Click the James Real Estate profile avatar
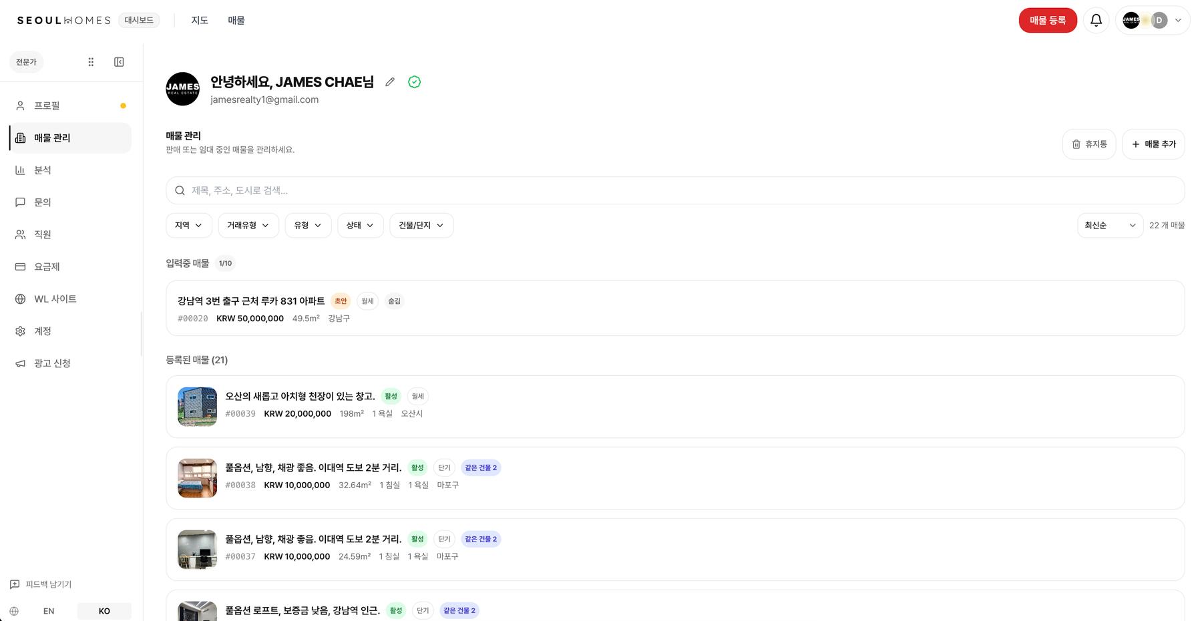1202x621 pixels. click(182, 89)
